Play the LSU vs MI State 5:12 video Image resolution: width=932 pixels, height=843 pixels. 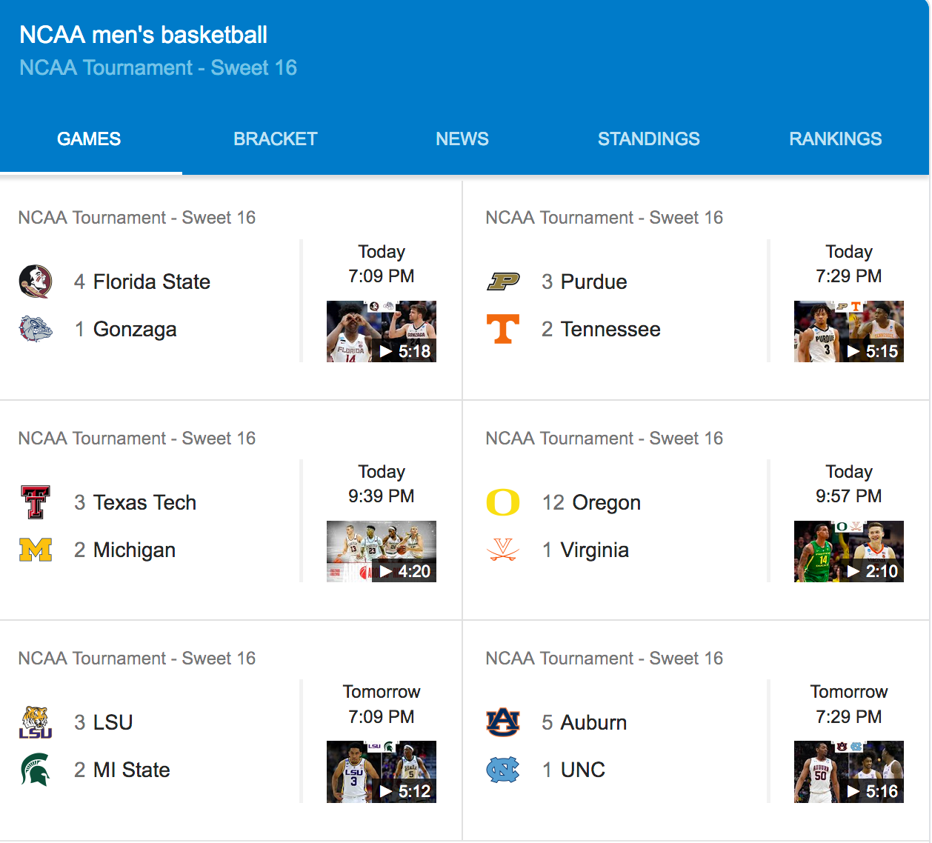click(x=382, y=772)
